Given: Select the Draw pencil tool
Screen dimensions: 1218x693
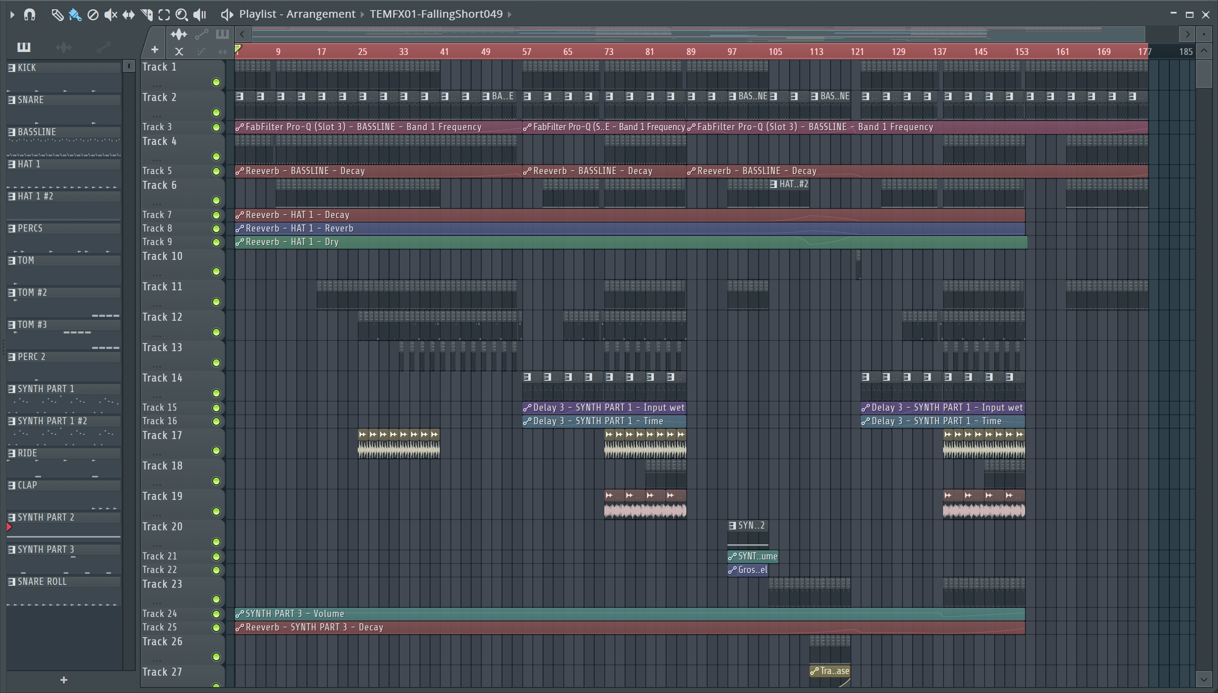Looking at the screenshot, I should (57, 15).
